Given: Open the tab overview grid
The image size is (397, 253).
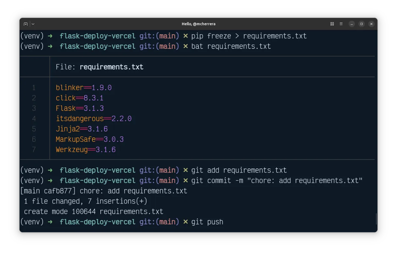Looking at the screenshot, I should pos(332,24).
